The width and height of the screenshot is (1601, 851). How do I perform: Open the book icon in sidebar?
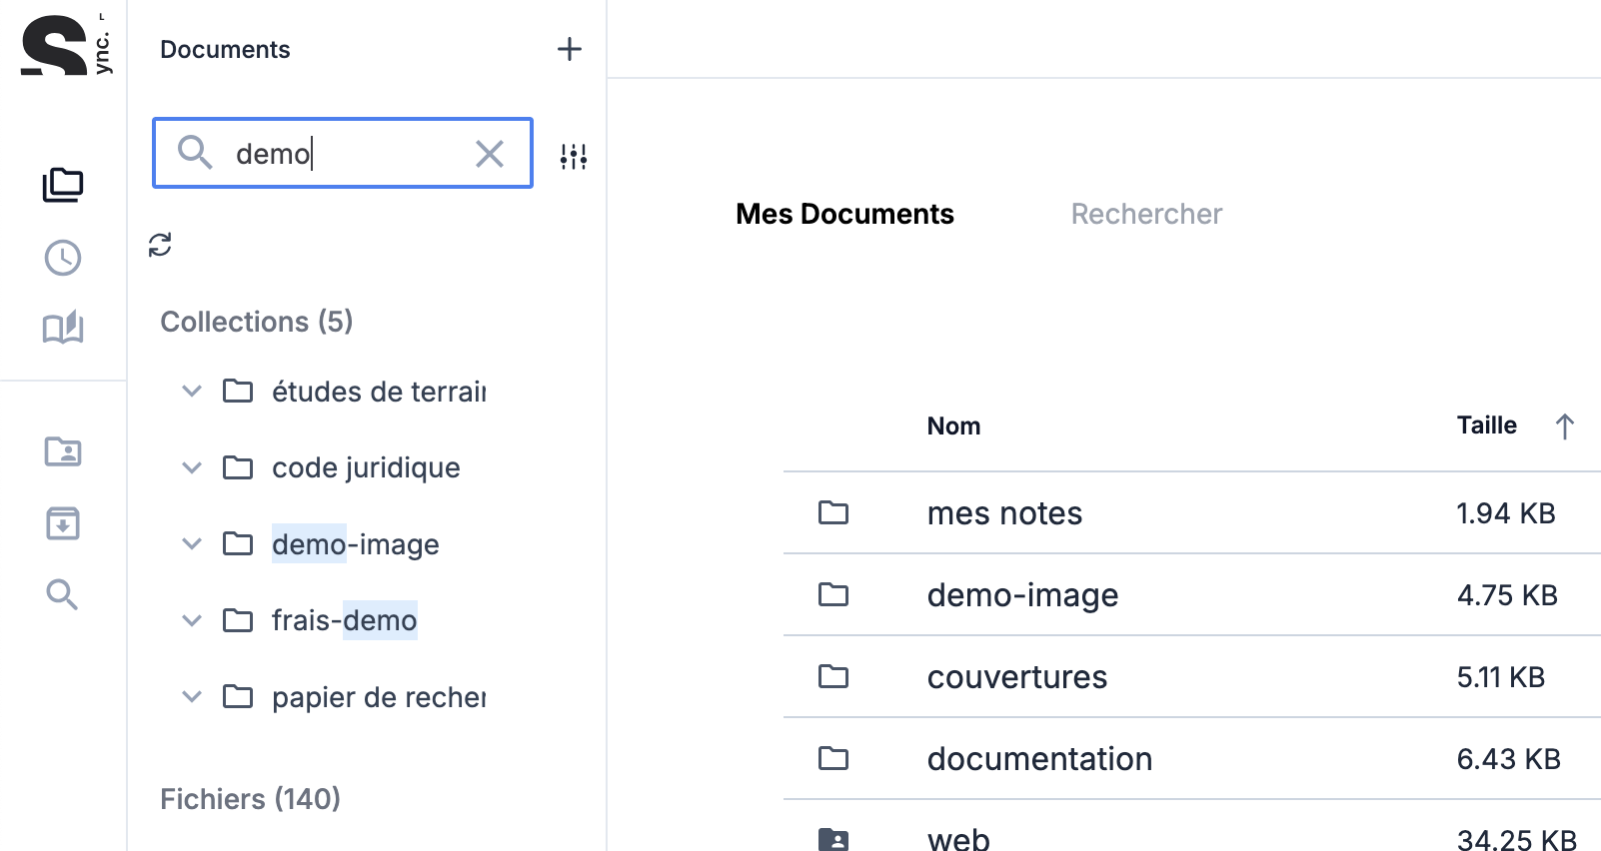tap(63, 328)
